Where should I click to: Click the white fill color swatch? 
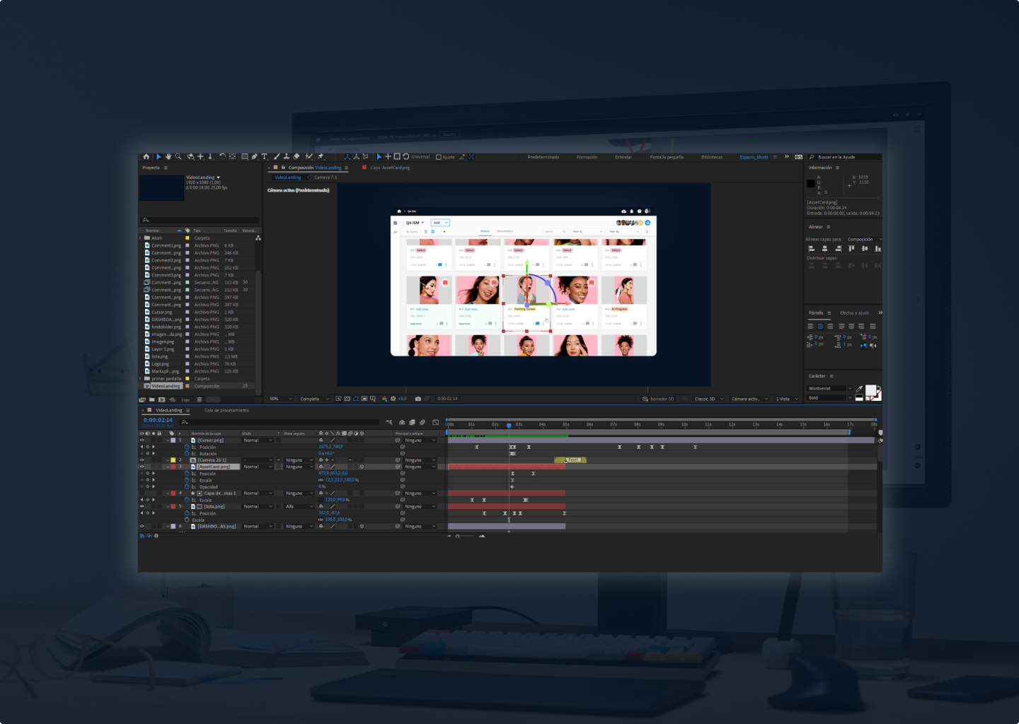(870, 390)
